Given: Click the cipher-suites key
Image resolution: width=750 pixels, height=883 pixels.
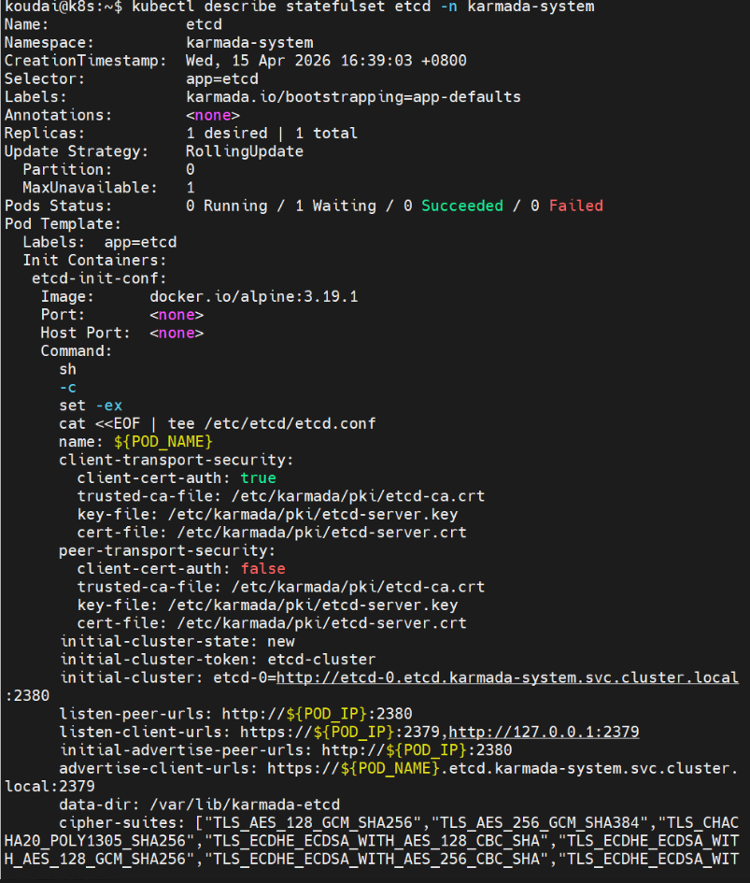Looking at the screenshot, I should click(121, 822).
